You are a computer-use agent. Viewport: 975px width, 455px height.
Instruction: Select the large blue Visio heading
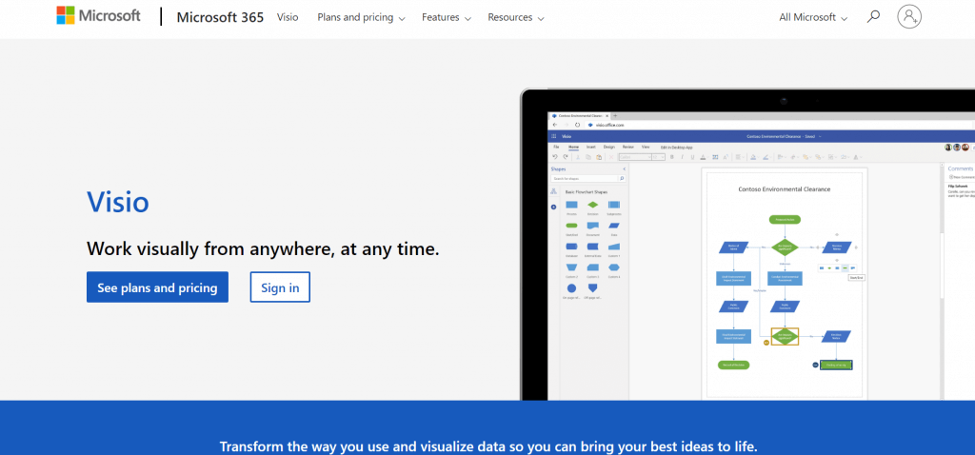[117, 202]
